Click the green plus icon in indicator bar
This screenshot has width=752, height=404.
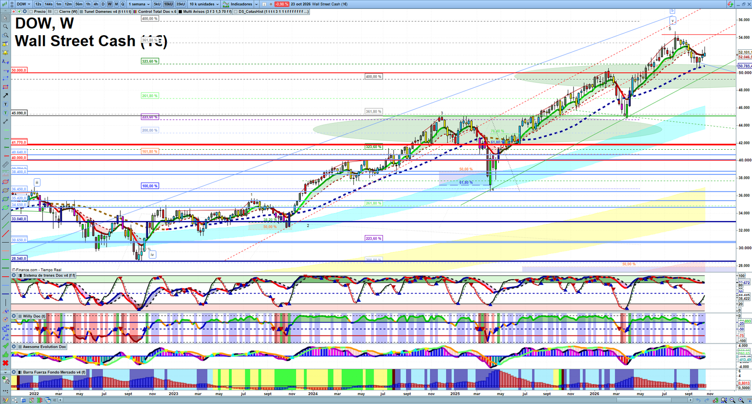19,11
